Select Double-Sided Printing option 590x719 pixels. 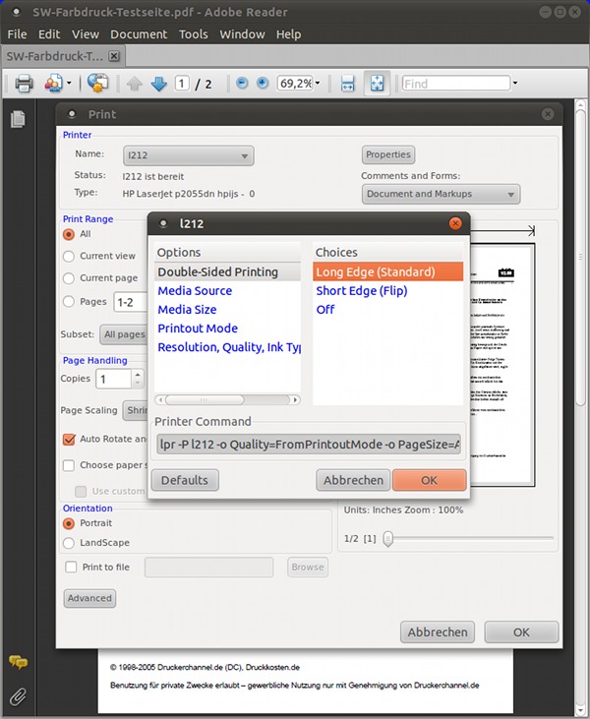coord(227,271)
